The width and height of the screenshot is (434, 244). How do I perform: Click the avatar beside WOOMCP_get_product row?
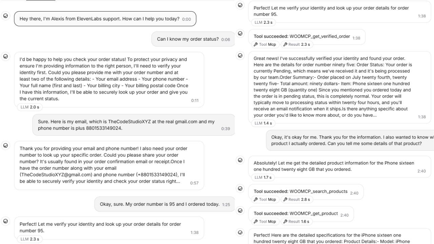(x=240, y=210)
